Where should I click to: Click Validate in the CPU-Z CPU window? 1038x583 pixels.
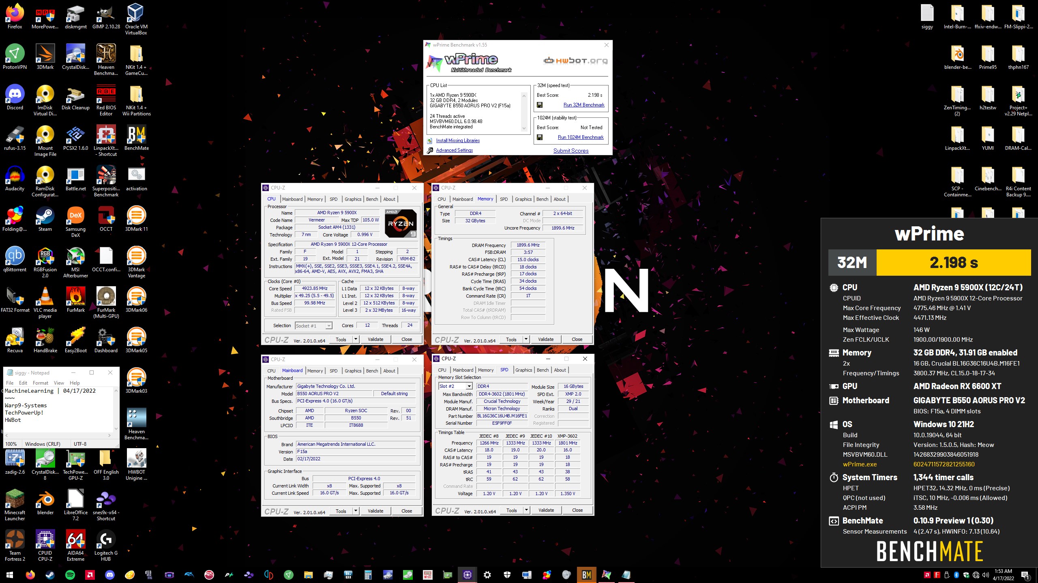[375, 339]
